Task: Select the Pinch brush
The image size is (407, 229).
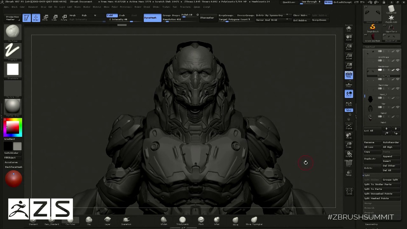Action: pos(201,221)
